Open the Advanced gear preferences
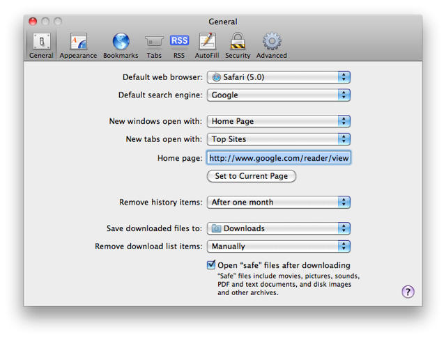446x339 pixels. (271, 45)
